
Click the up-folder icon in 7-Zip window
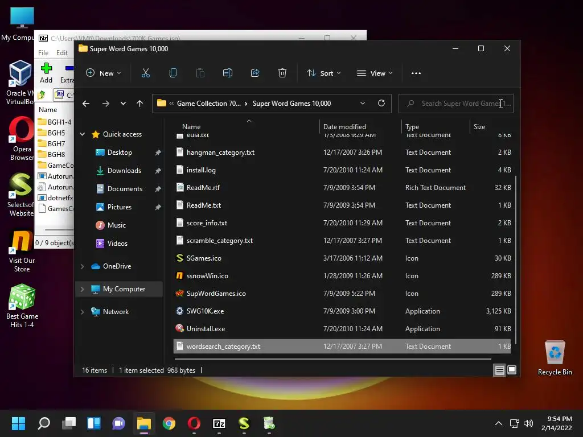[42, 95]
